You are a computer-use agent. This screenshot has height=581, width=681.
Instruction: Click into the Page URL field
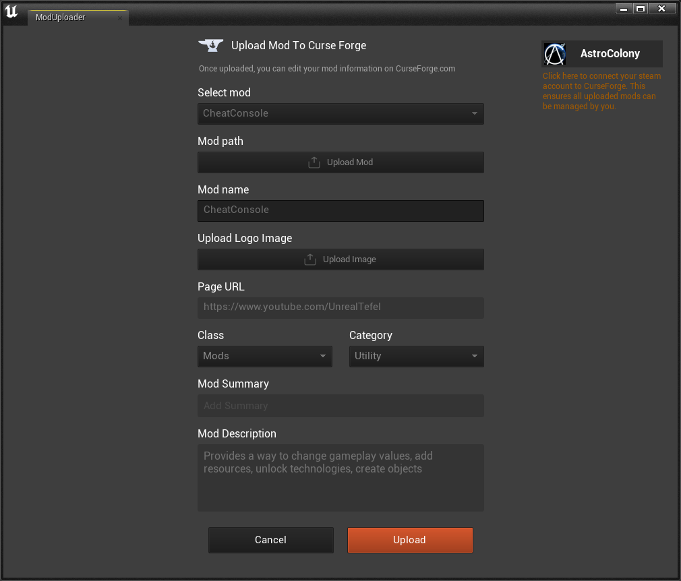pos(340,307)
